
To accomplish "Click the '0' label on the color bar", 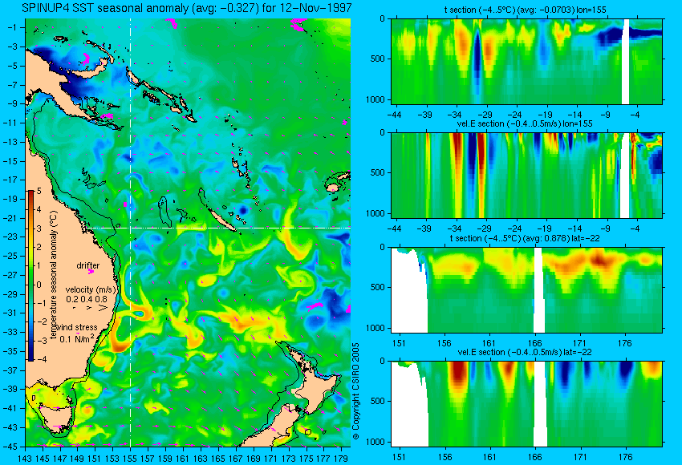I will tap(39, 285).
